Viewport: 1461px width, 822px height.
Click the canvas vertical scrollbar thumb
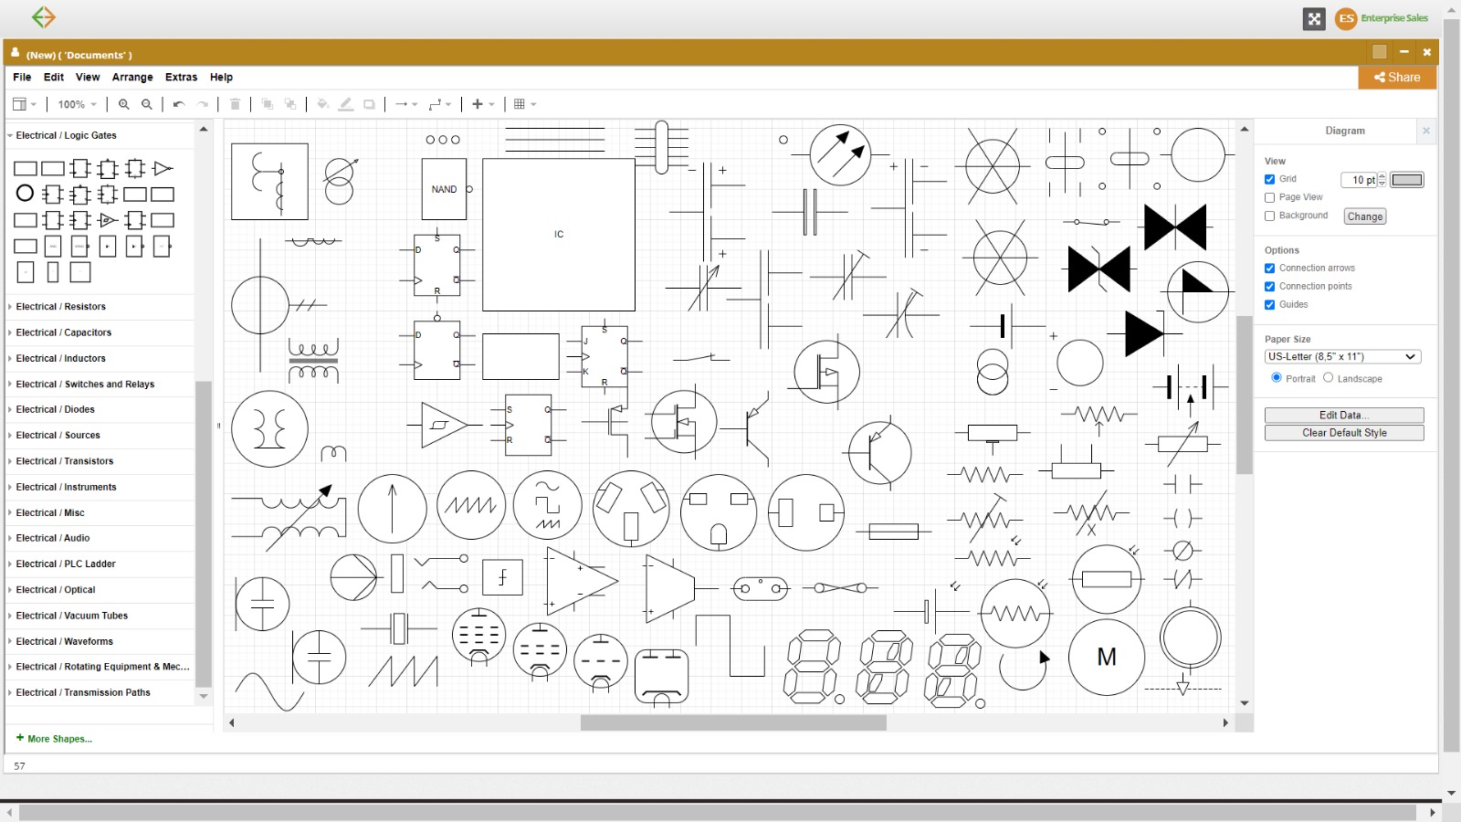coord(1245,395)
